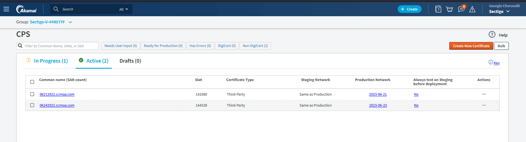Image resolution: width=526 pixels, height=142 pixels.
Task: Click the Key info icon
Action: click(x=491, y=62)
